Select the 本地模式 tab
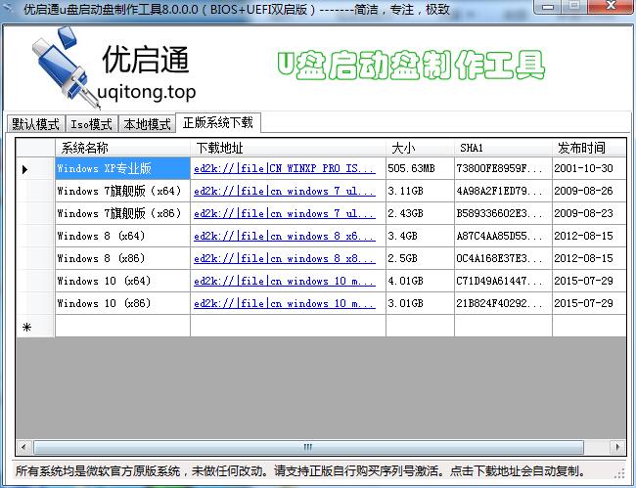This screenshot has height=488, width=636. [x=147, y=124]
